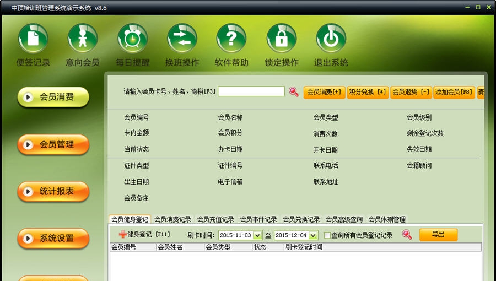Switch to the 会员健身登记 tab
The height and width of the screenshot is (281, 496).
click(x=130, y=219)
